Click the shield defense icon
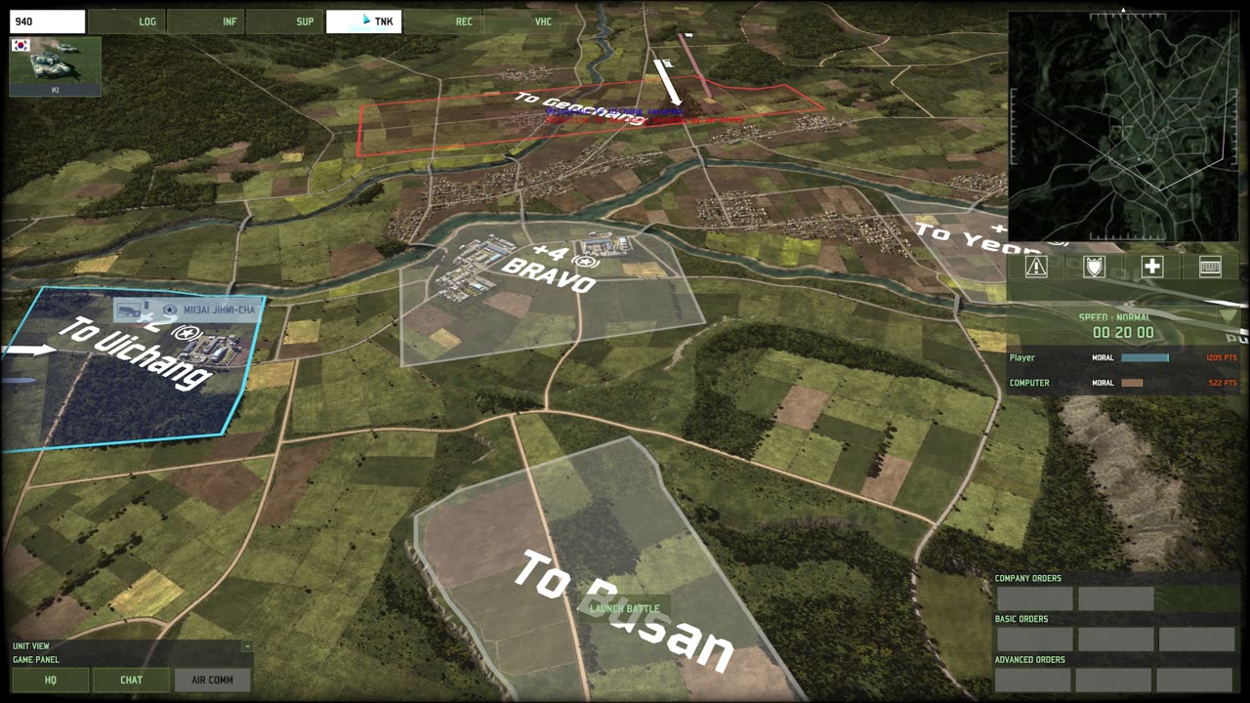 1094,267
